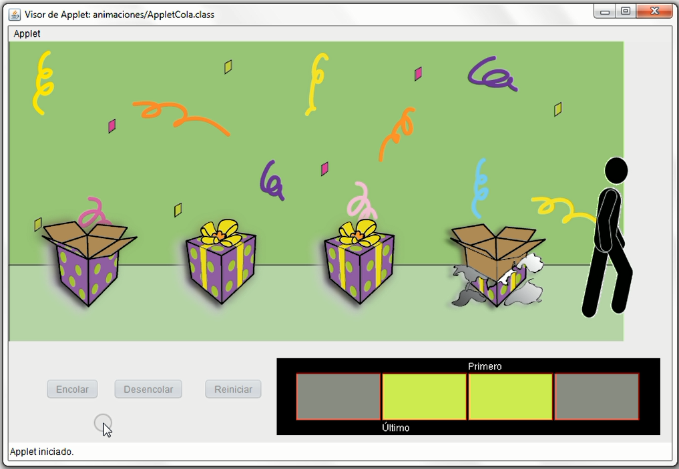Select the third gift box from the left
The width and height of the screenshot is (679, 469).
pos(359,264)
